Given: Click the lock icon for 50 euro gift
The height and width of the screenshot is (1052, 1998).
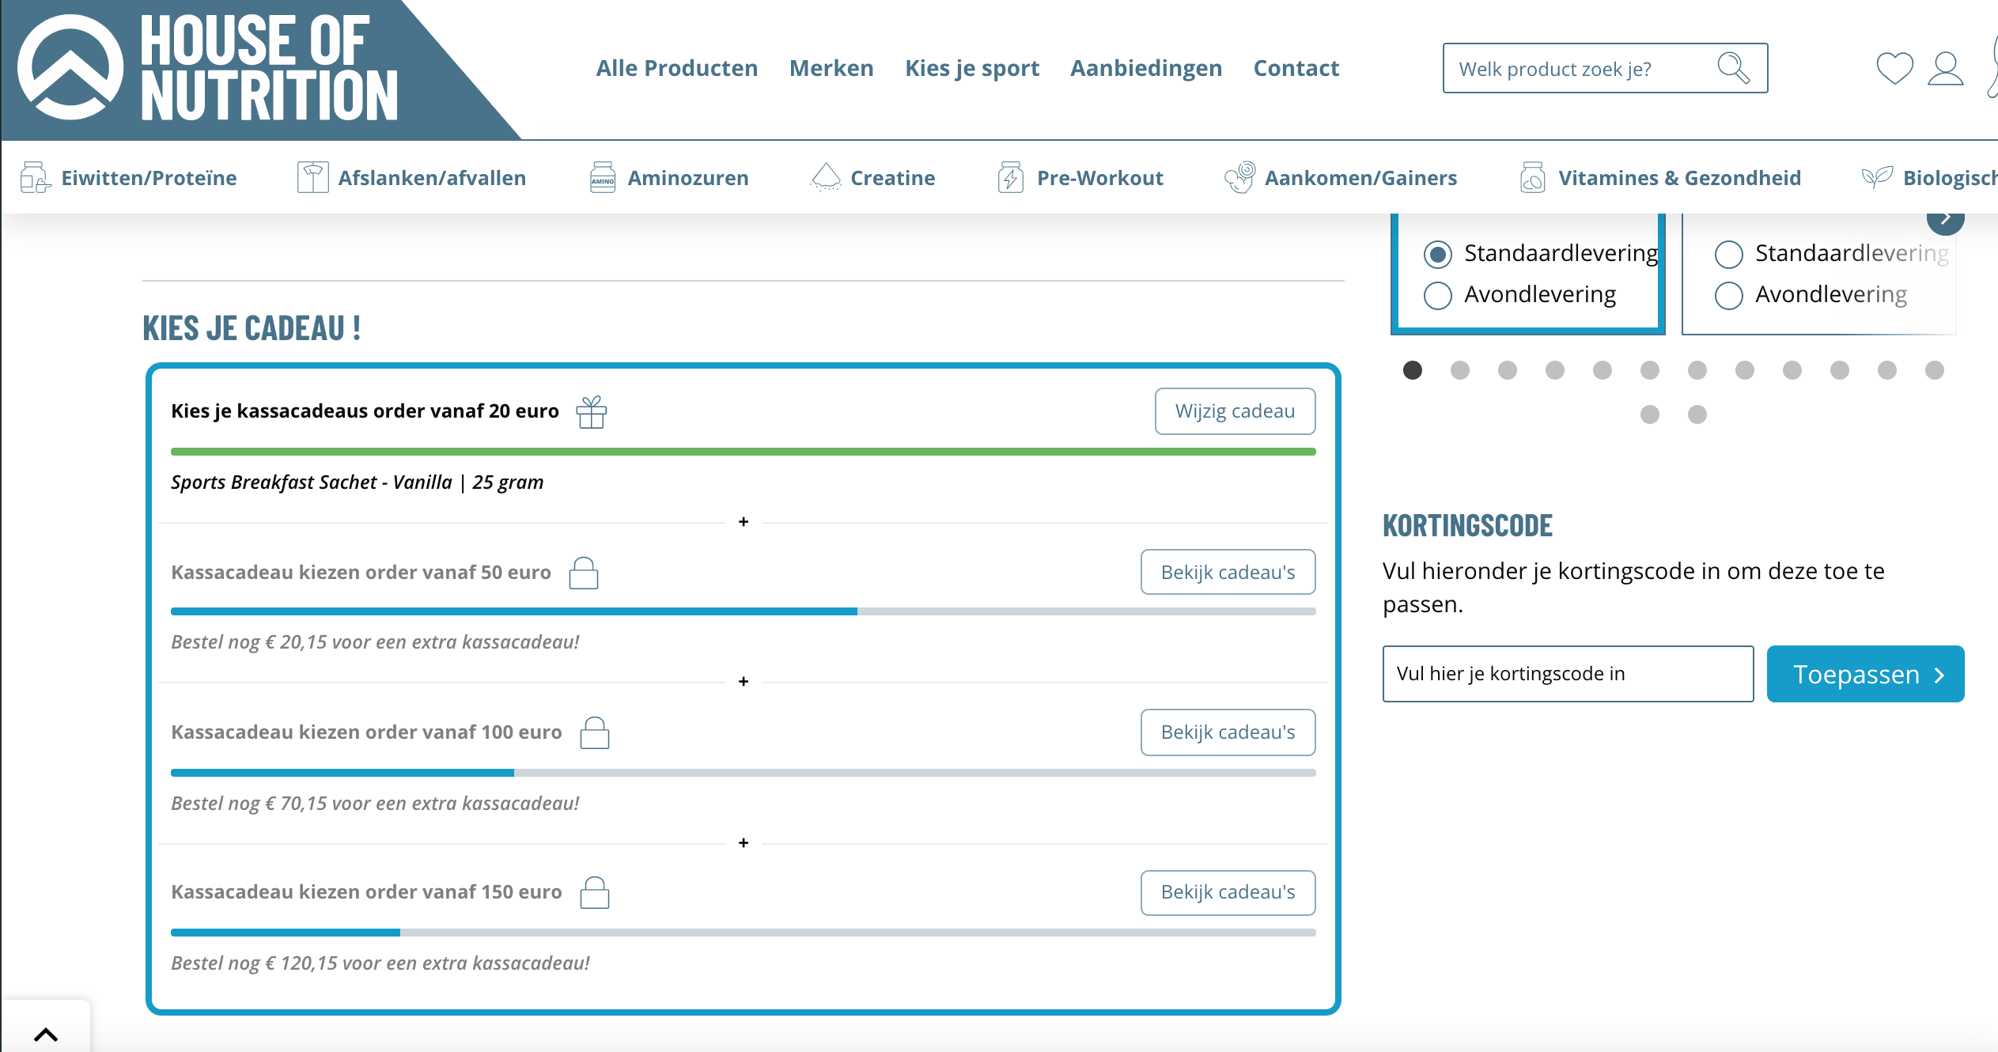Looking at the screenshot, I should 583,573.
